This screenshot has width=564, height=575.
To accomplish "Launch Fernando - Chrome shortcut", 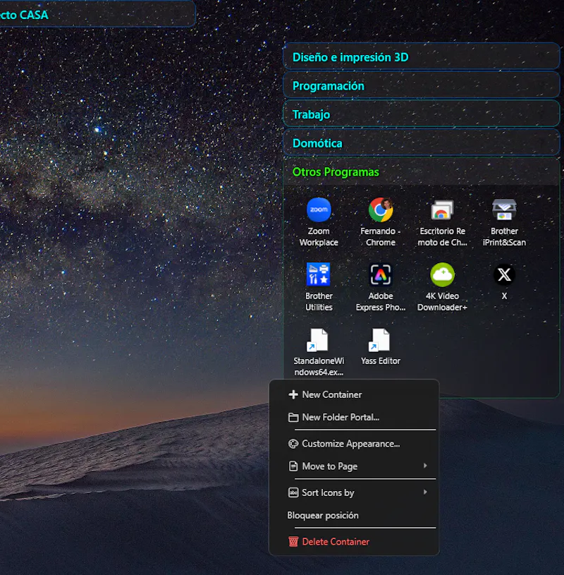I will coord(381,223).
